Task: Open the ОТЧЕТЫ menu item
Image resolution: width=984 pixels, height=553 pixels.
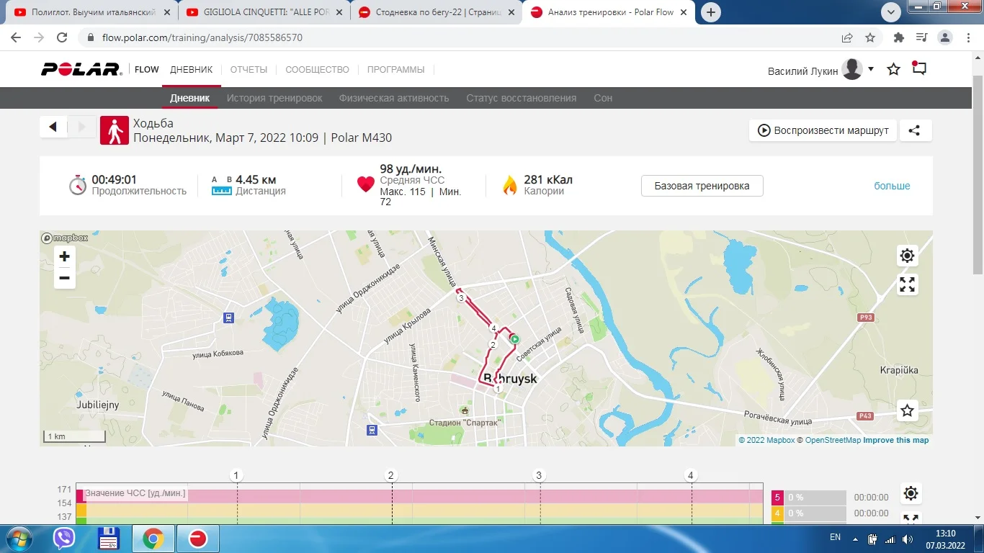Action: tap(249, 70)
